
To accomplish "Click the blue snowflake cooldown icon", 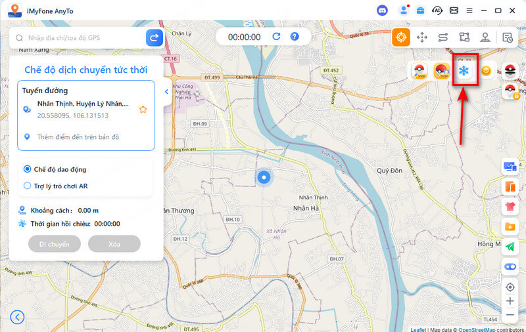I will 464,71.
